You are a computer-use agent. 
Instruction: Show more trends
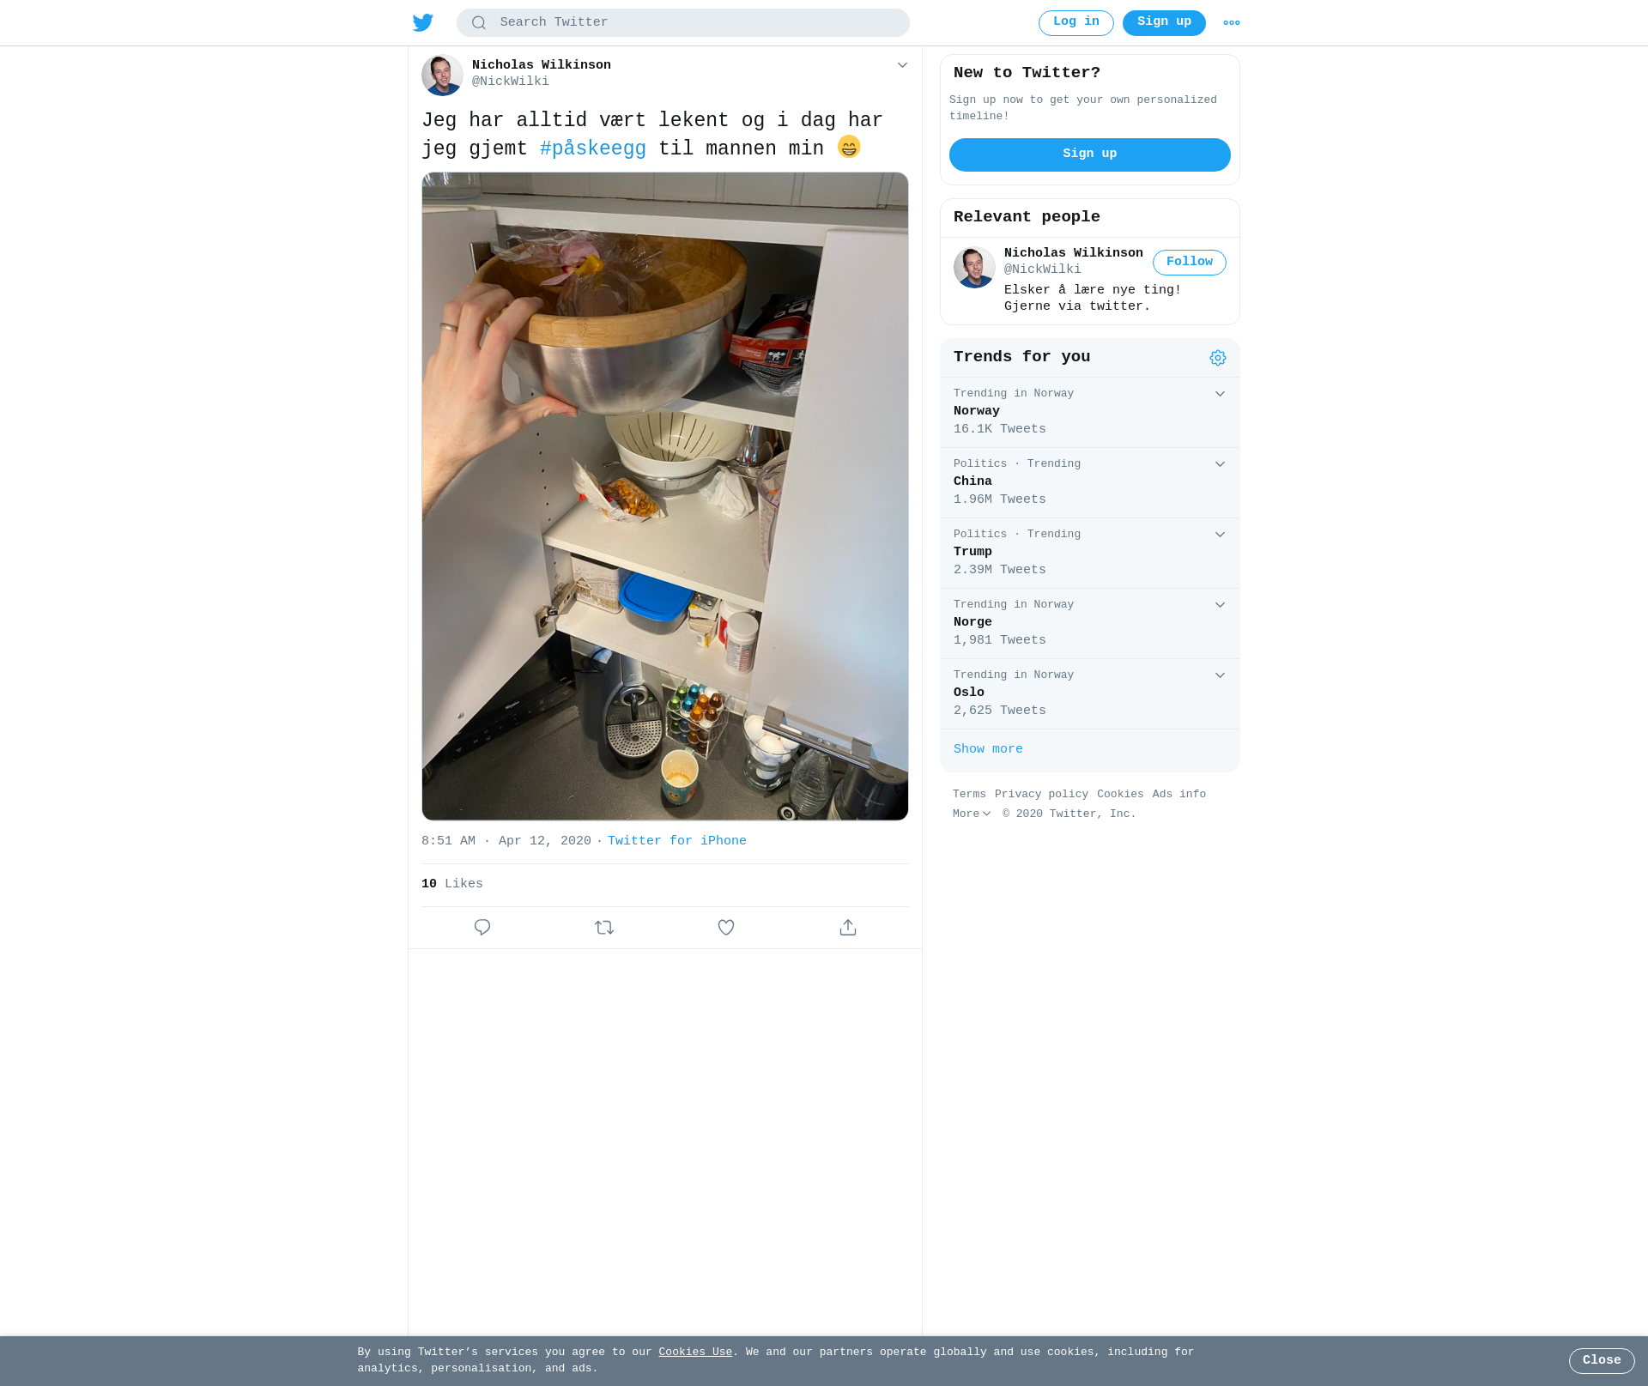pyautogui.click(x=988, y=749)
